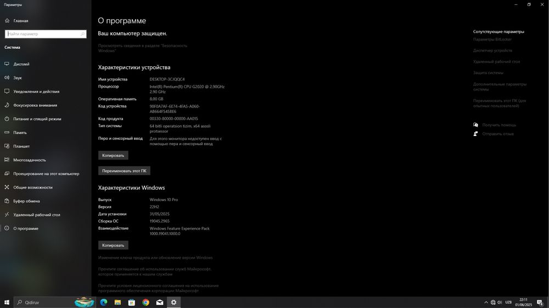Focus the Найти параметр search field

click(46, 34)
